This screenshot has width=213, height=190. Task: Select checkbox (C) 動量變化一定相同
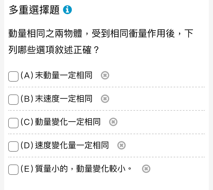(13, 123)
